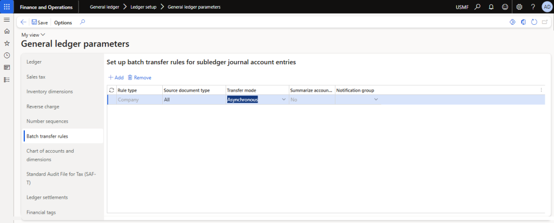
Task: Select the Sales tax tab
Action: (36, 77)
